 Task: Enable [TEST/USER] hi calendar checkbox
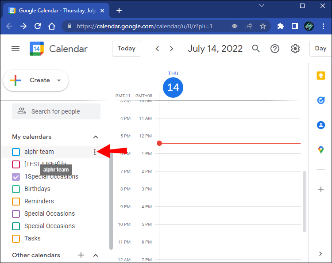click(x=16, y=164)
